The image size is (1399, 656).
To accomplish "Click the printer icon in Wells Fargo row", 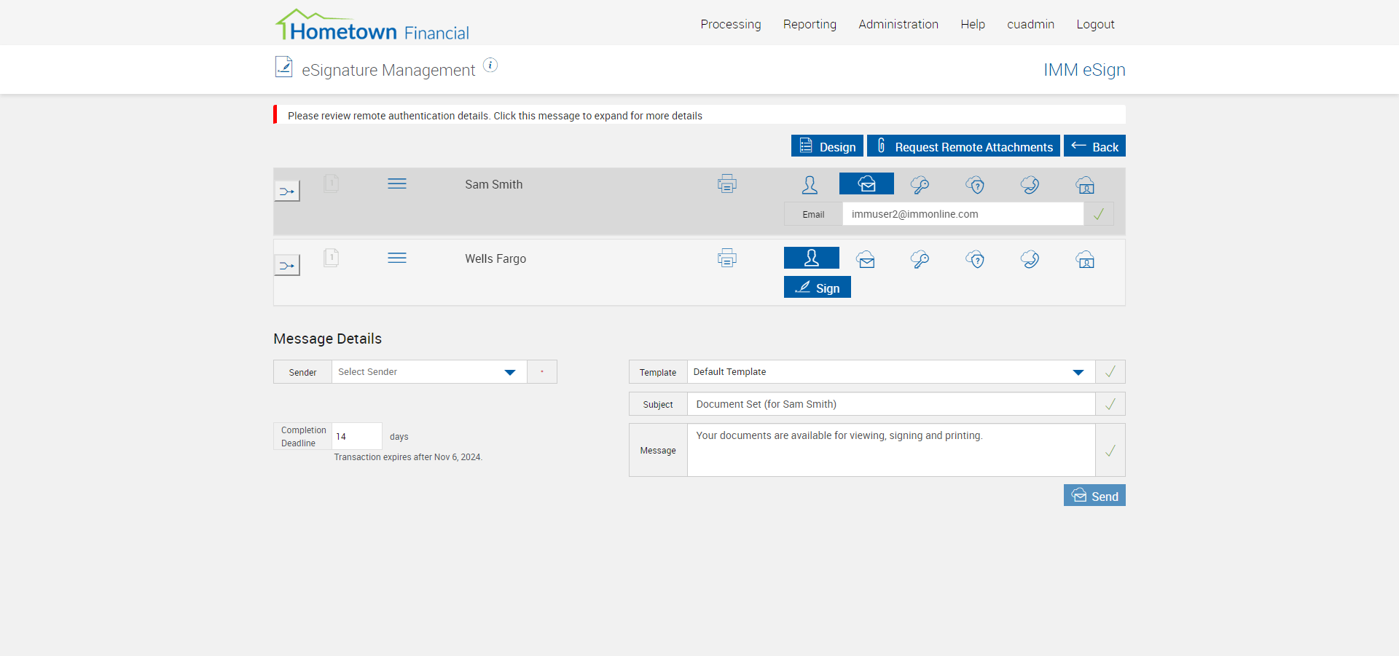I will point(727,258).
